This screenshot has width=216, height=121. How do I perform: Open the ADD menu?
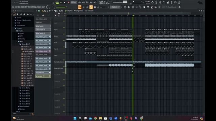pos(19,7)
